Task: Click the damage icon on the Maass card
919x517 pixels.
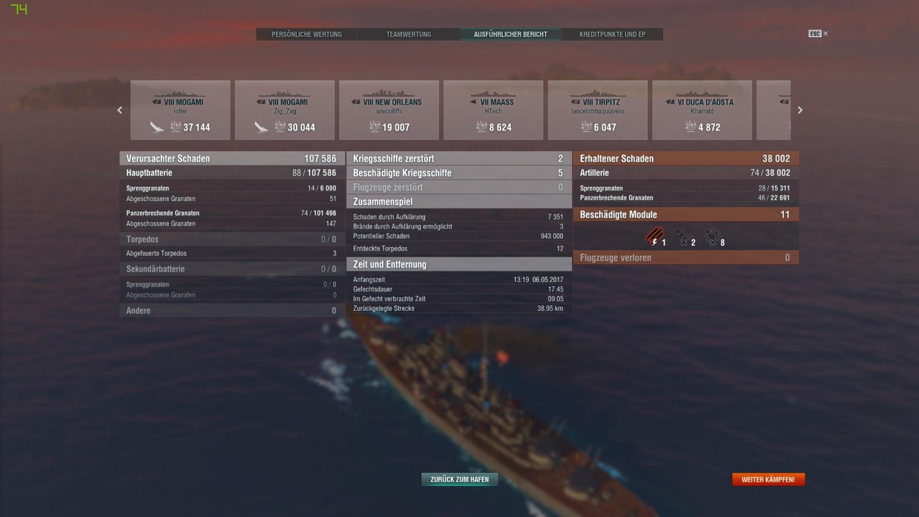Action: [481, 126]
